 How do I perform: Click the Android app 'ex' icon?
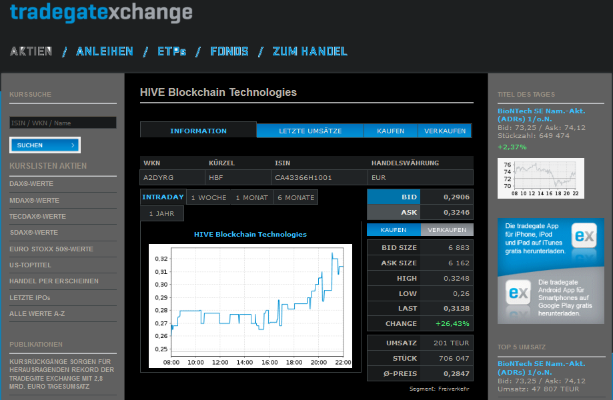[x=518, y=292]
